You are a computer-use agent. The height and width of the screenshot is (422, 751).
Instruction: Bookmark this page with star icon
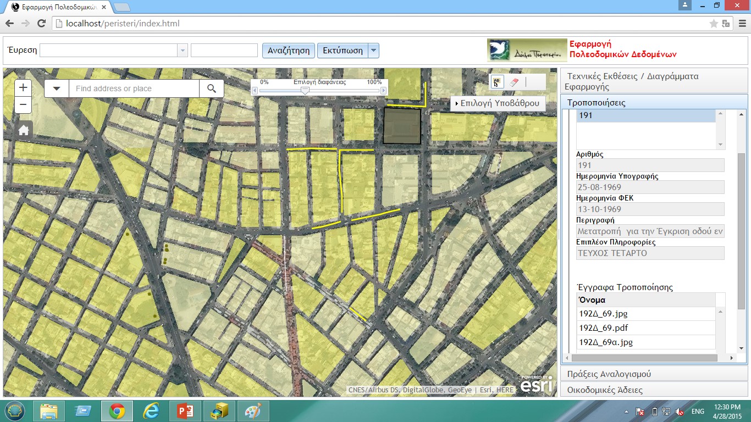pos(714,24)
